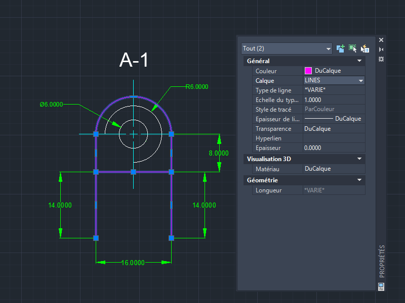Open the palette properties settings icon
Image resolution: width=405 pixels, height=303 pixels.
[x=381, y=59]
